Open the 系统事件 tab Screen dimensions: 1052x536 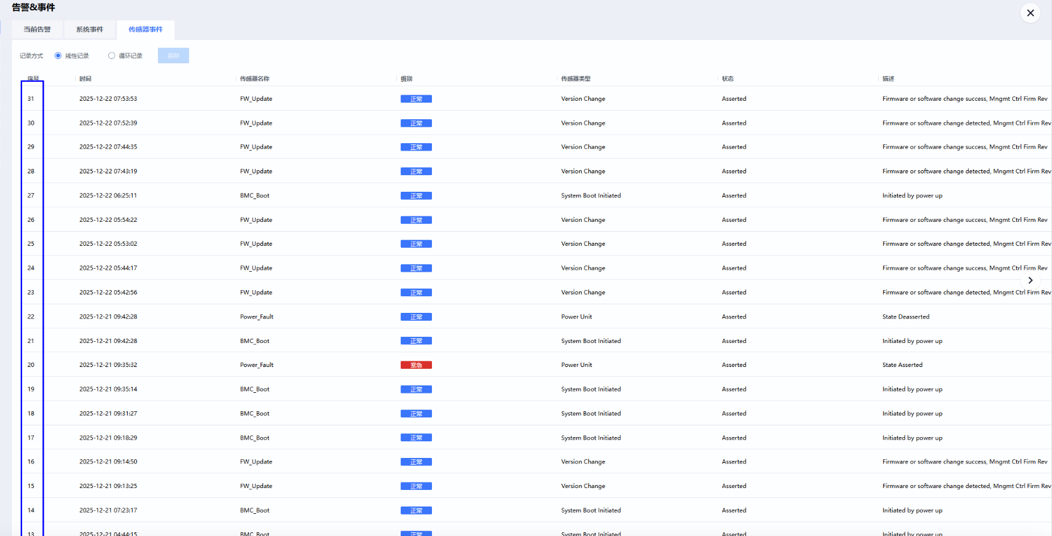tap(90, 30)
